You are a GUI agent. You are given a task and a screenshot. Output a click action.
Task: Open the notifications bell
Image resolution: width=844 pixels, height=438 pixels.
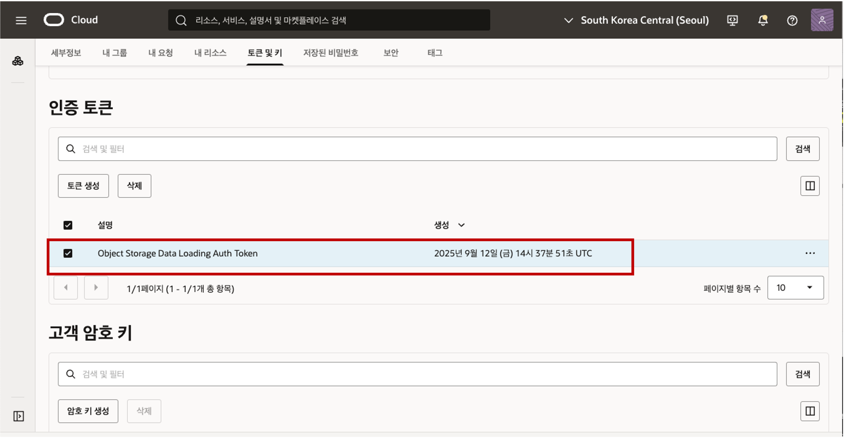(x=763, y=20)
